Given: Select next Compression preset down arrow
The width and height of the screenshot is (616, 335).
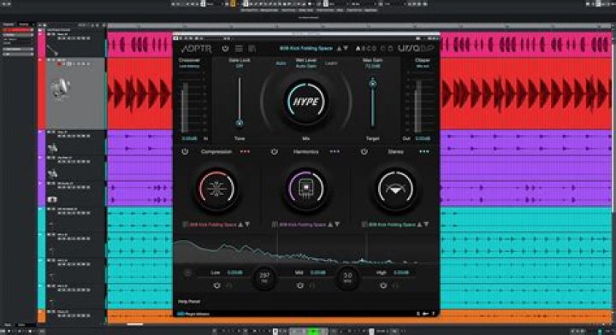Looking at the screenshot, I should (x=247, y=225).
